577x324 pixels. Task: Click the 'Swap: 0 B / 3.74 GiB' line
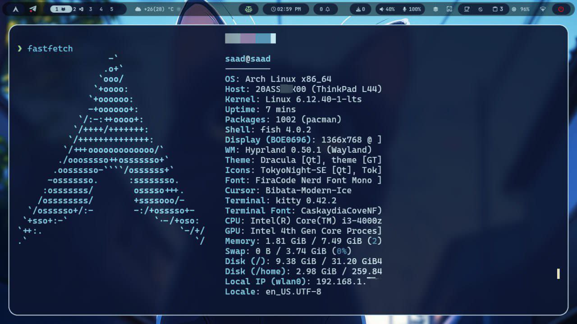click(288, 251)
